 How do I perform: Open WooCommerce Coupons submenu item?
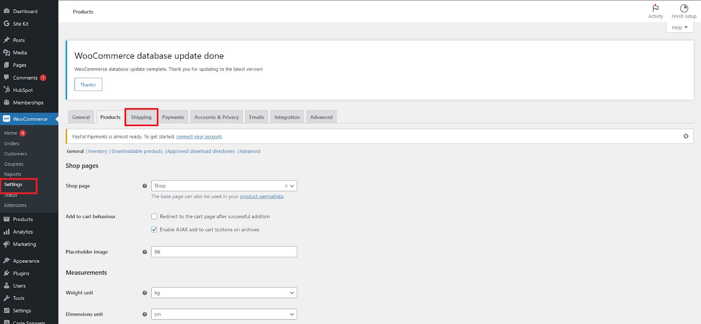coord(14,164)
